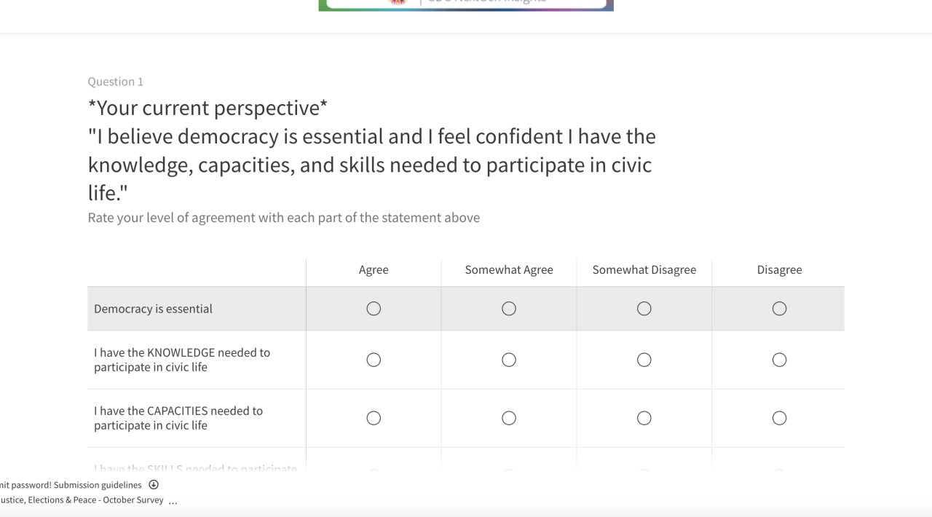Mark Agree for the CAPACITIES statement

(x=374, y=418)
